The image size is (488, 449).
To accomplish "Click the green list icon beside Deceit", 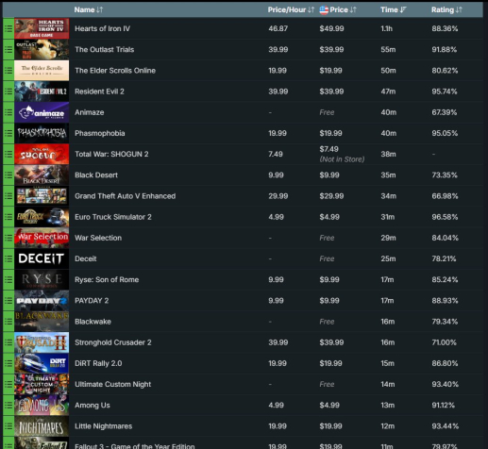I will [x=8, y=258].
